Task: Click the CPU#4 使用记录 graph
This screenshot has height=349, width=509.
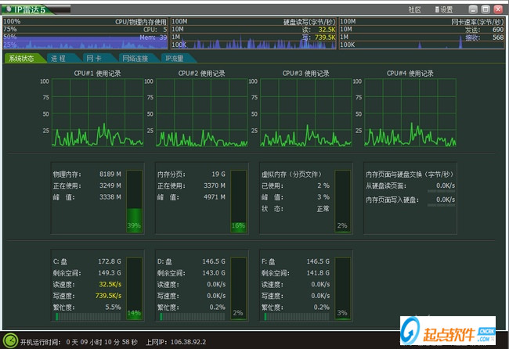Action: click(406, 113)
